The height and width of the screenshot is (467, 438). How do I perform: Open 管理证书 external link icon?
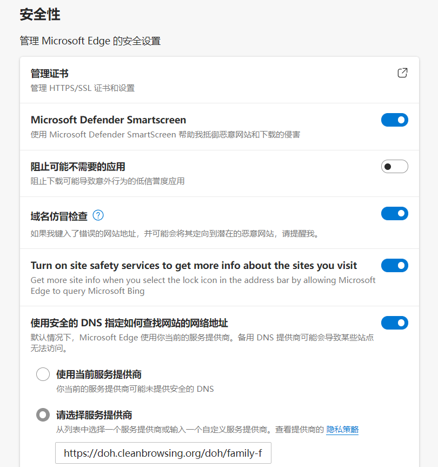pyautogui.click(x=402, y=73)
